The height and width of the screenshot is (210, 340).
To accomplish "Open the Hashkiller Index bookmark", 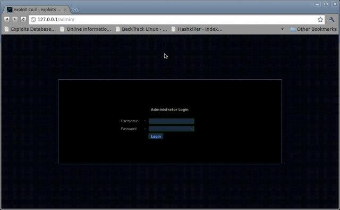I will tap(197, 29).
